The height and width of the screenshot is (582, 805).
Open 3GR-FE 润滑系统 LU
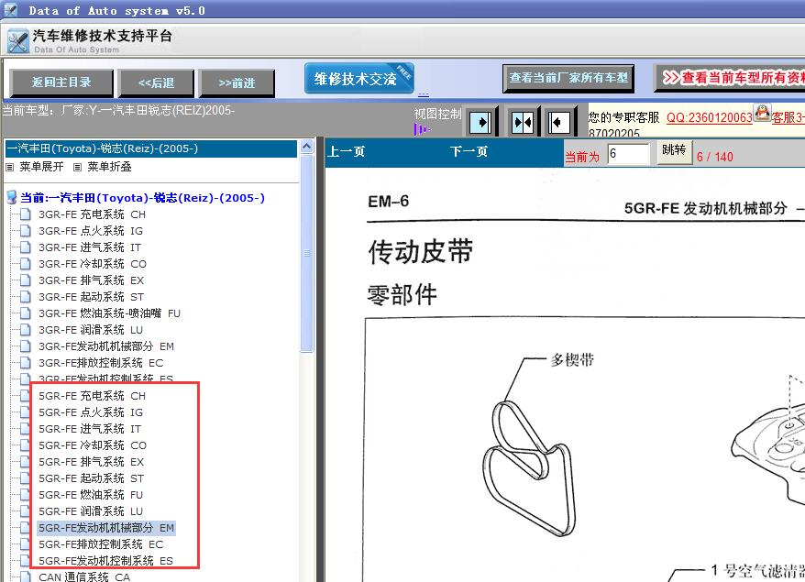91,329
